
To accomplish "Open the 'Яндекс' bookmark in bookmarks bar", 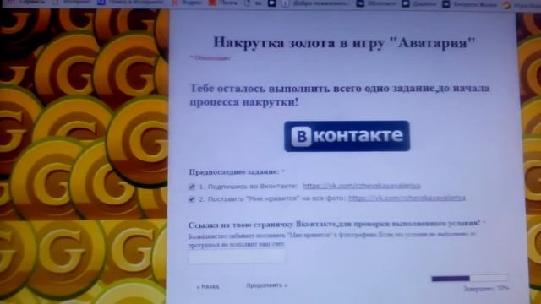I will [188, 3].
